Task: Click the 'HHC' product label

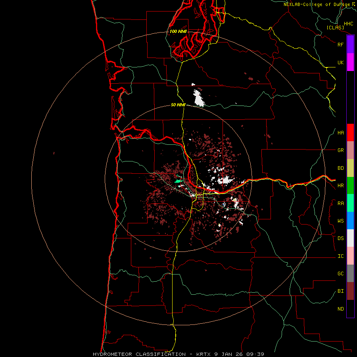Action: click(348, 24)
